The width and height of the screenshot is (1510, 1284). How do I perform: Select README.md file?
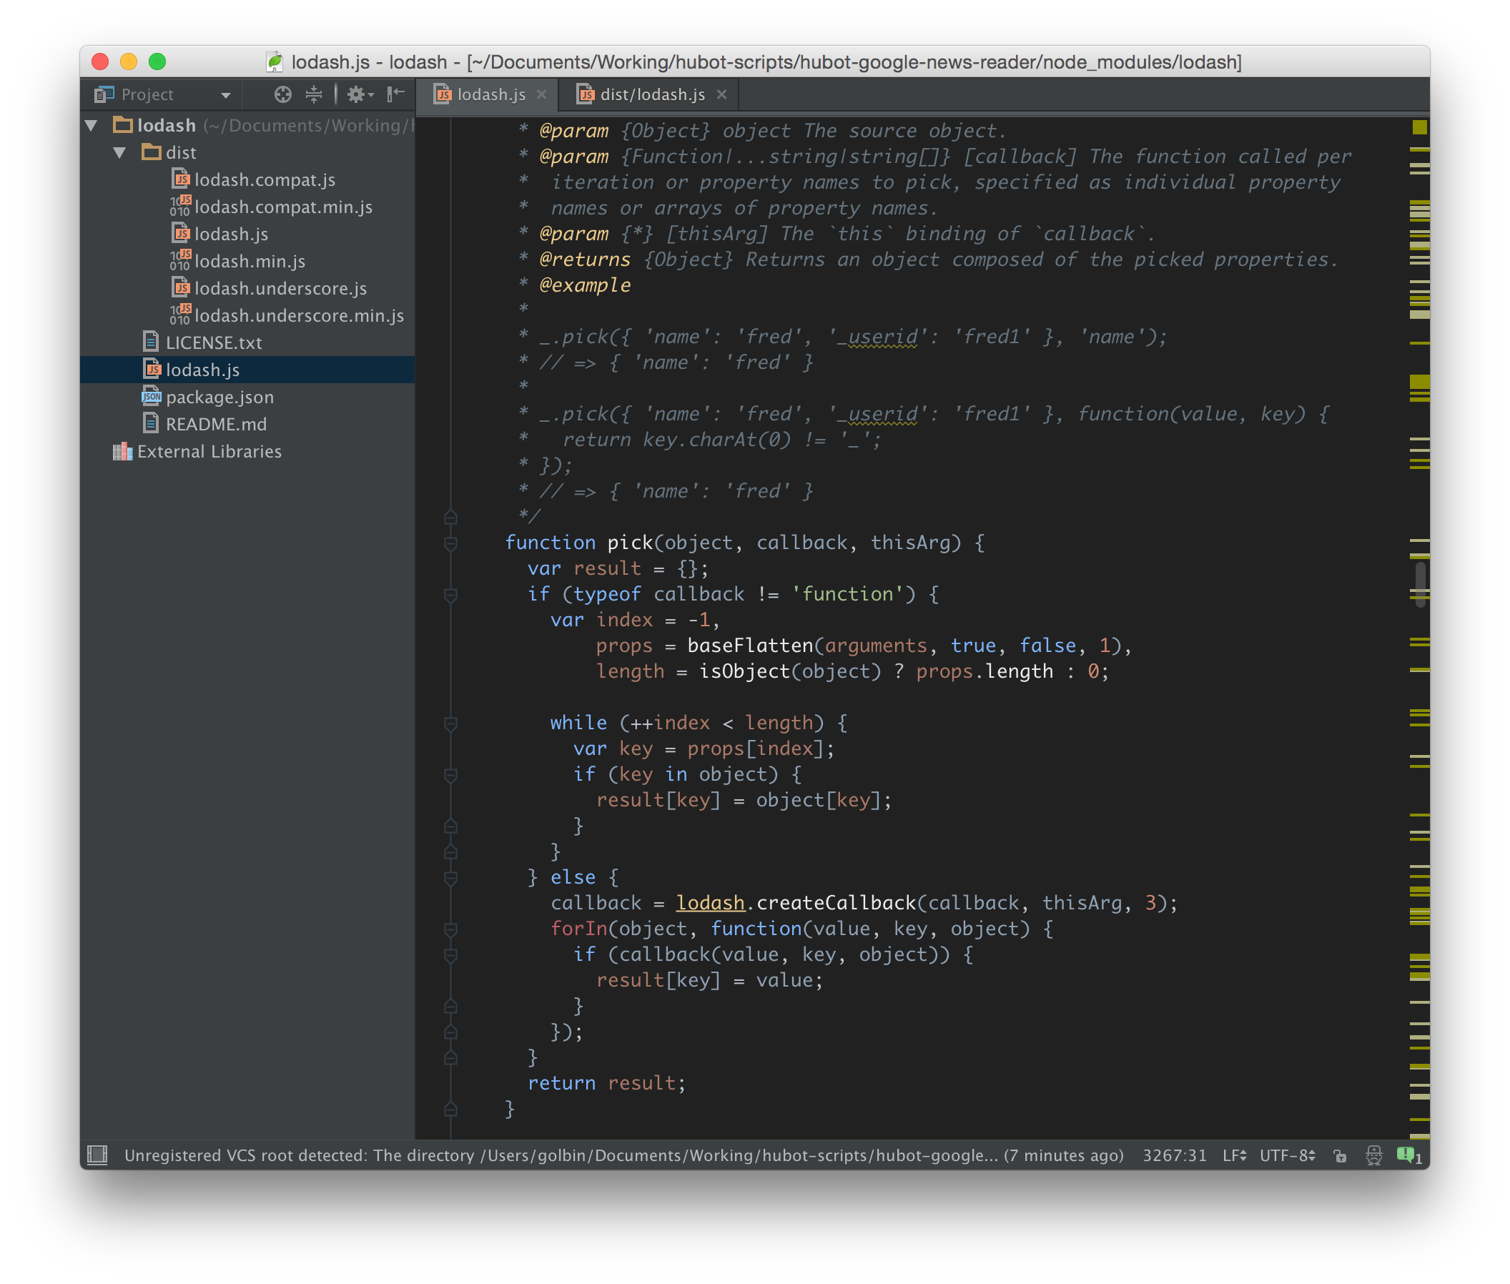[216, 425]
